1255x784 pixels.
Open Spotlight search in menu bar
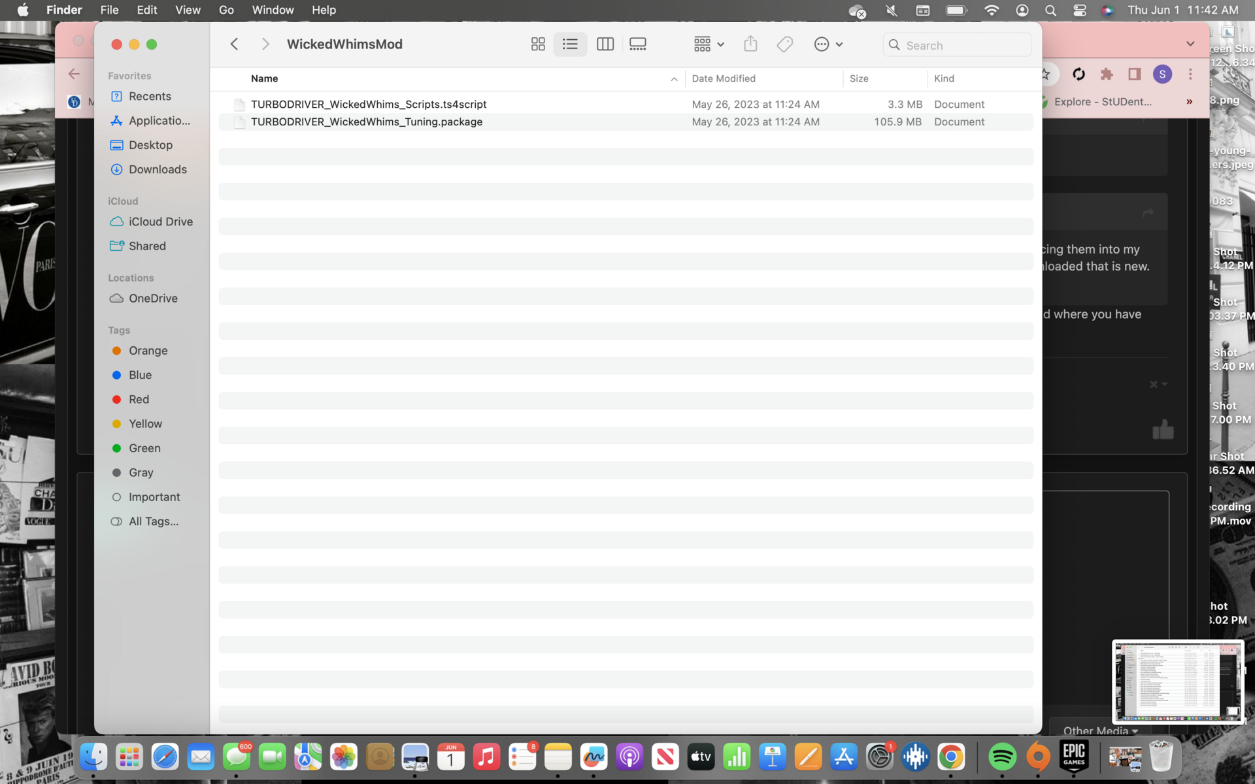click(x=1050, y=10)
